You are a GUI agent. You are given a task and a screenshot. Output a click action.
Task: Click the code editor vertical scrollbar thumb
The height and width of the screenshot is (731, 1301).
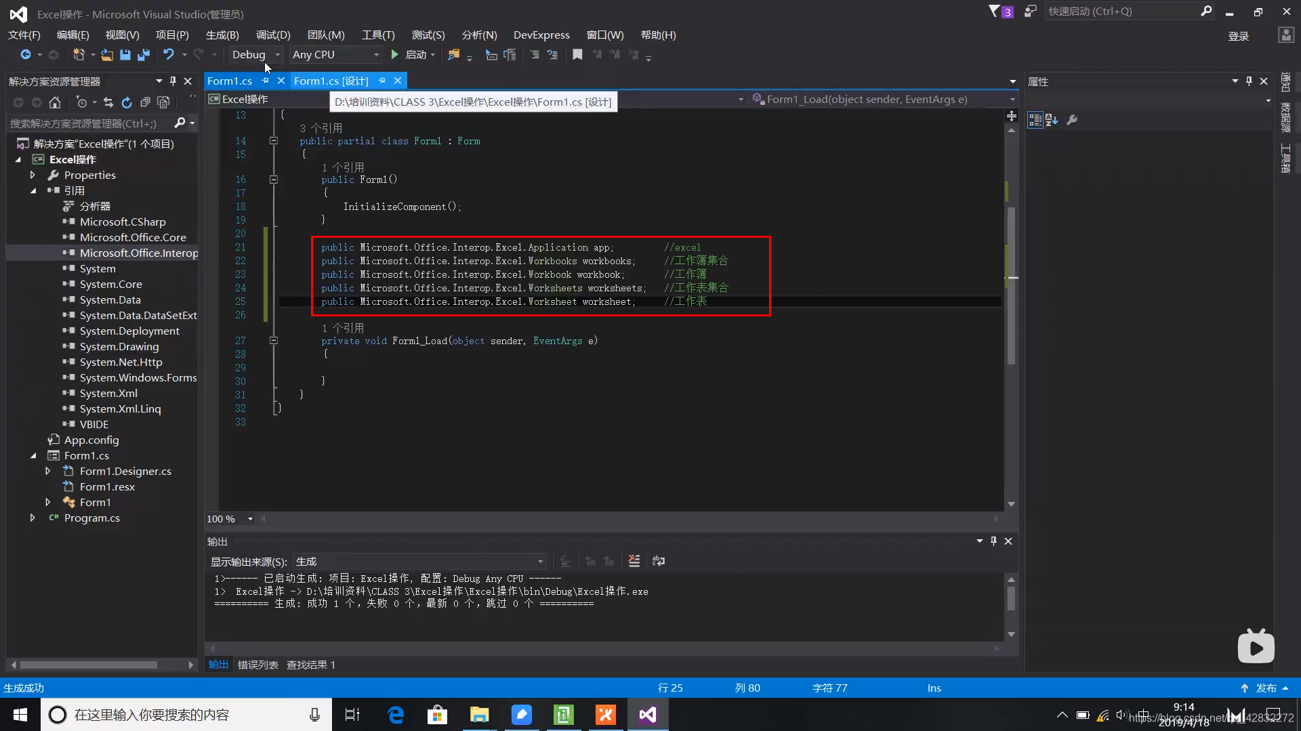tap(1012, 285)
